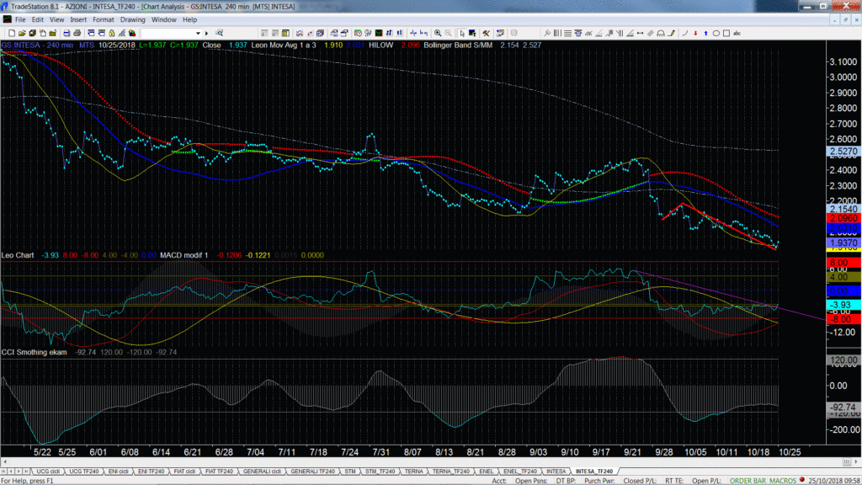
Task: Select the vertical lines drawing tool
Action: [x=557, y=33]
